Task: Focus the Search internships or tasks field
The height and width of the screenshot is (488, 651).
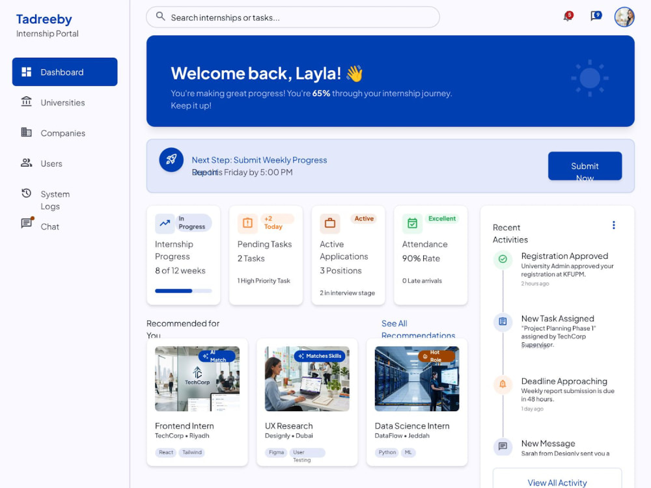Action: coord(293,17)
